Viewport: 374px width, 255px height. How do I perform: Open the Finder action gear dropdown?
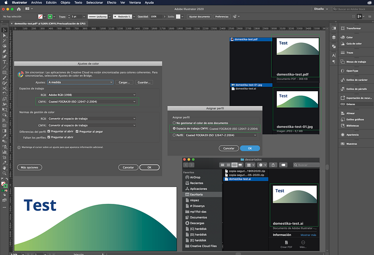point(262,165)
